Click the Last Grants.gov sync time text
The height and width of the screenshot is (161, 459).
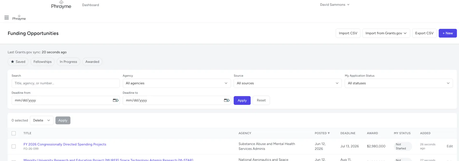37,52
